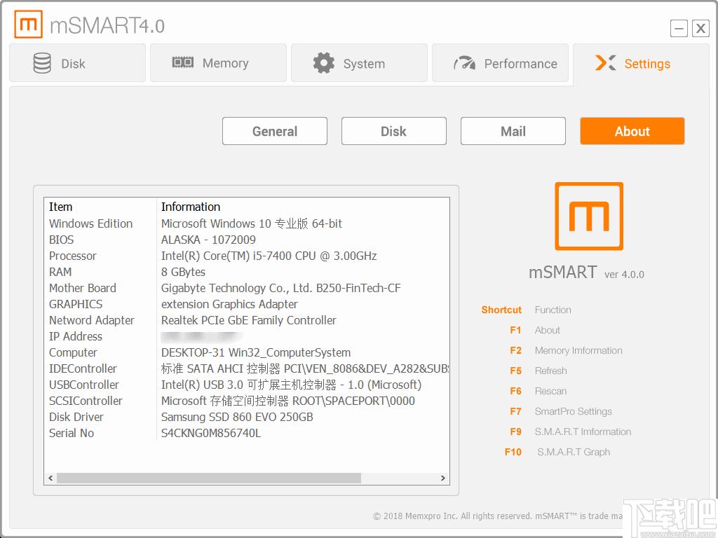Open Disk settings page
Image resolution: width=718 pixels, height=538 pixels.
394,131
